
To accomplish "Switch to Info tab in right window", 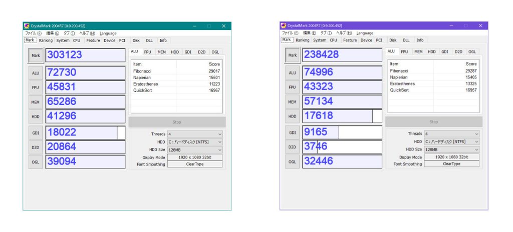I will pyautogui.click(x=420, y=40).
